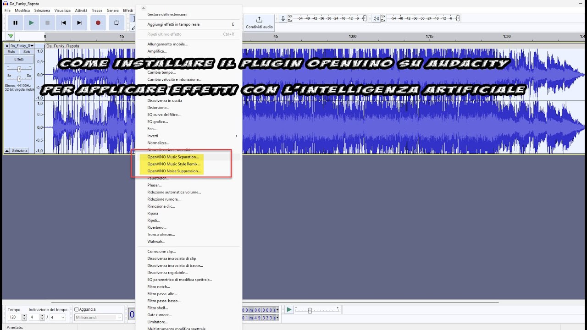
Task: Click the microphone record meter icon
Action: (283, 18)
